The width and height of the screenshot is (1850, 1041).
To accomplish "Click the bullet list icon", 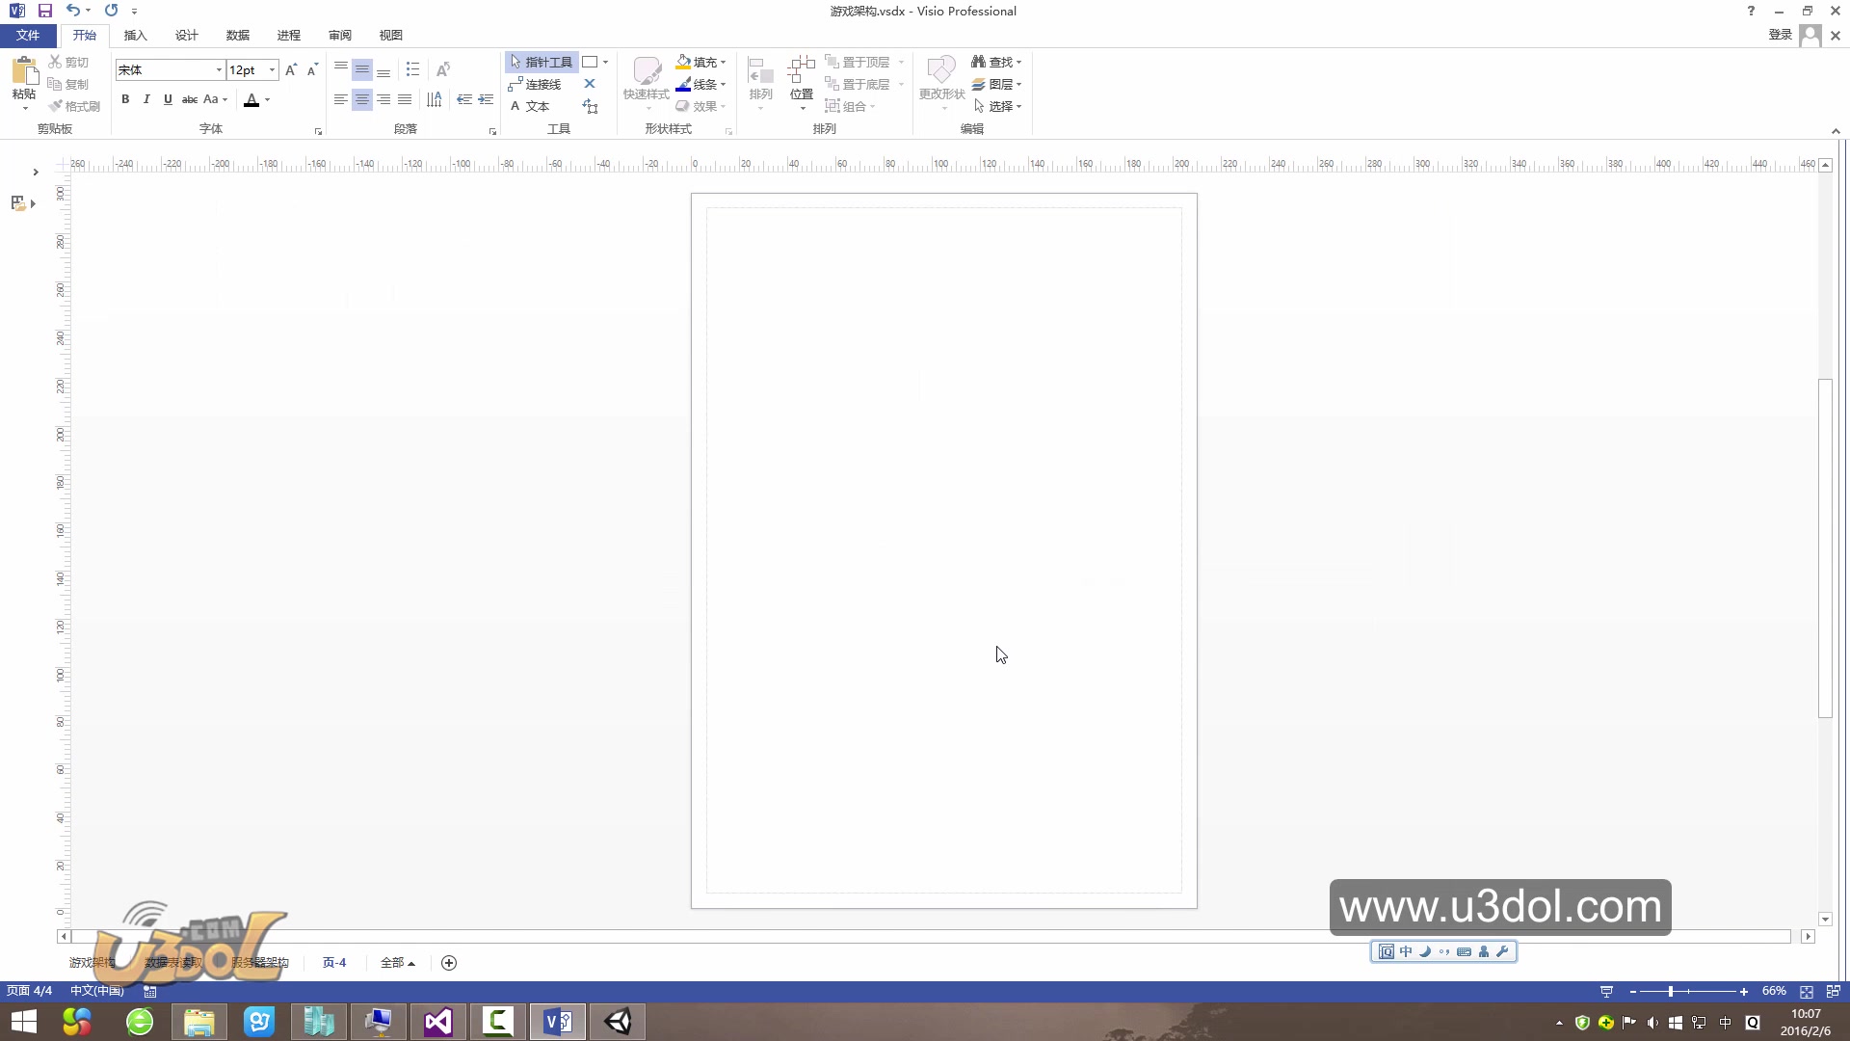I will pyautogui.click(x=412, y=69).
